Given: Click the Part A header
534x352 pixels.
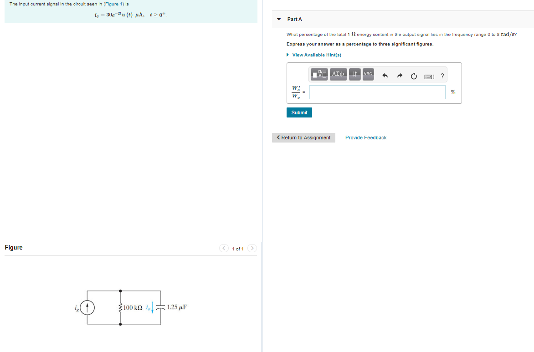Looking at the screenshot, I should [294, 19].
